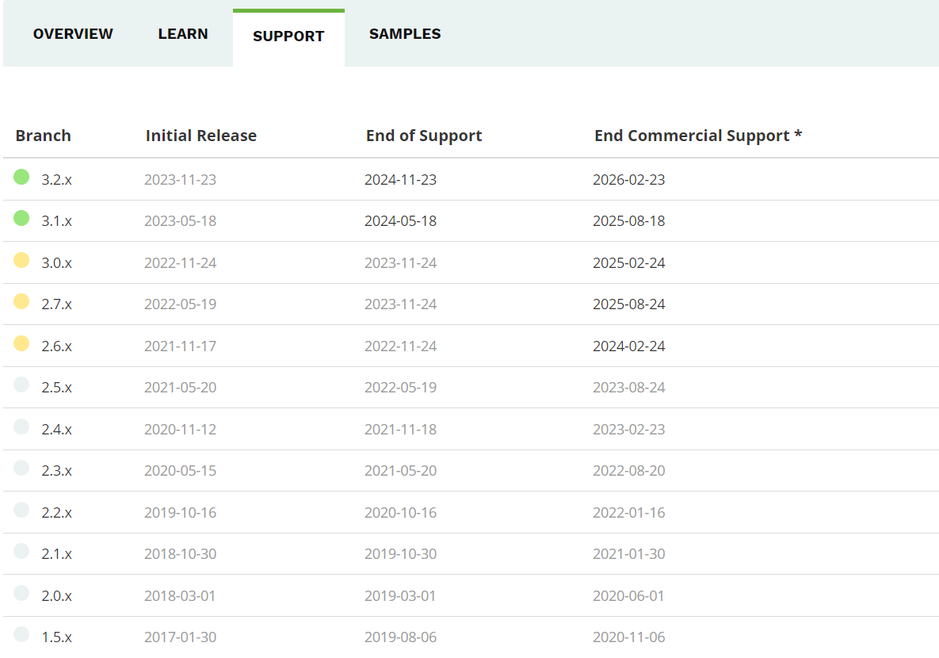Viewport: 939px width, 658px height.
Task: Click the yellow status dot for 3.0.x
Action: point(21,260)
